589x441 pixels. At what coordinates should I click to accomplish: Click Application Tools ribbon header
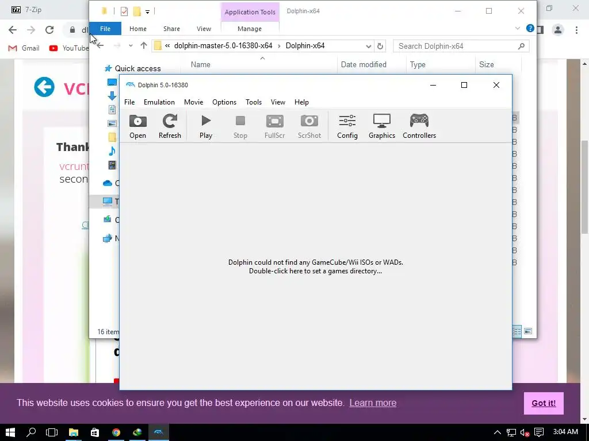click(250, 12)
